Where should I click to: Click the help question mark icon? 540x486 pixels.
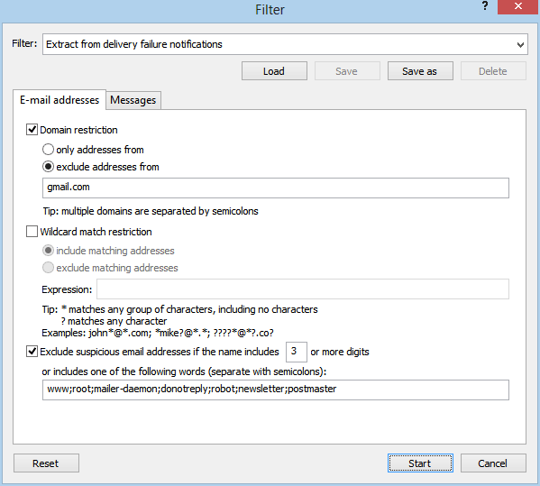click(x=485, y=5)
